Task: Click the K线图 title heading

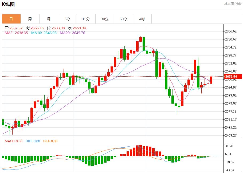Action: [x=8, y=4]
